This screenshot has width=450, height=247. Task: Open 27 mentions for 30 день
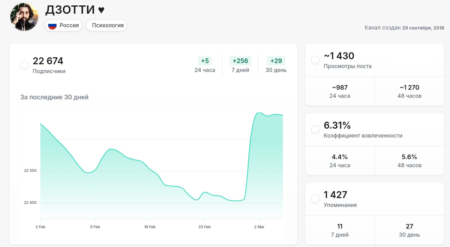point(409,230)
